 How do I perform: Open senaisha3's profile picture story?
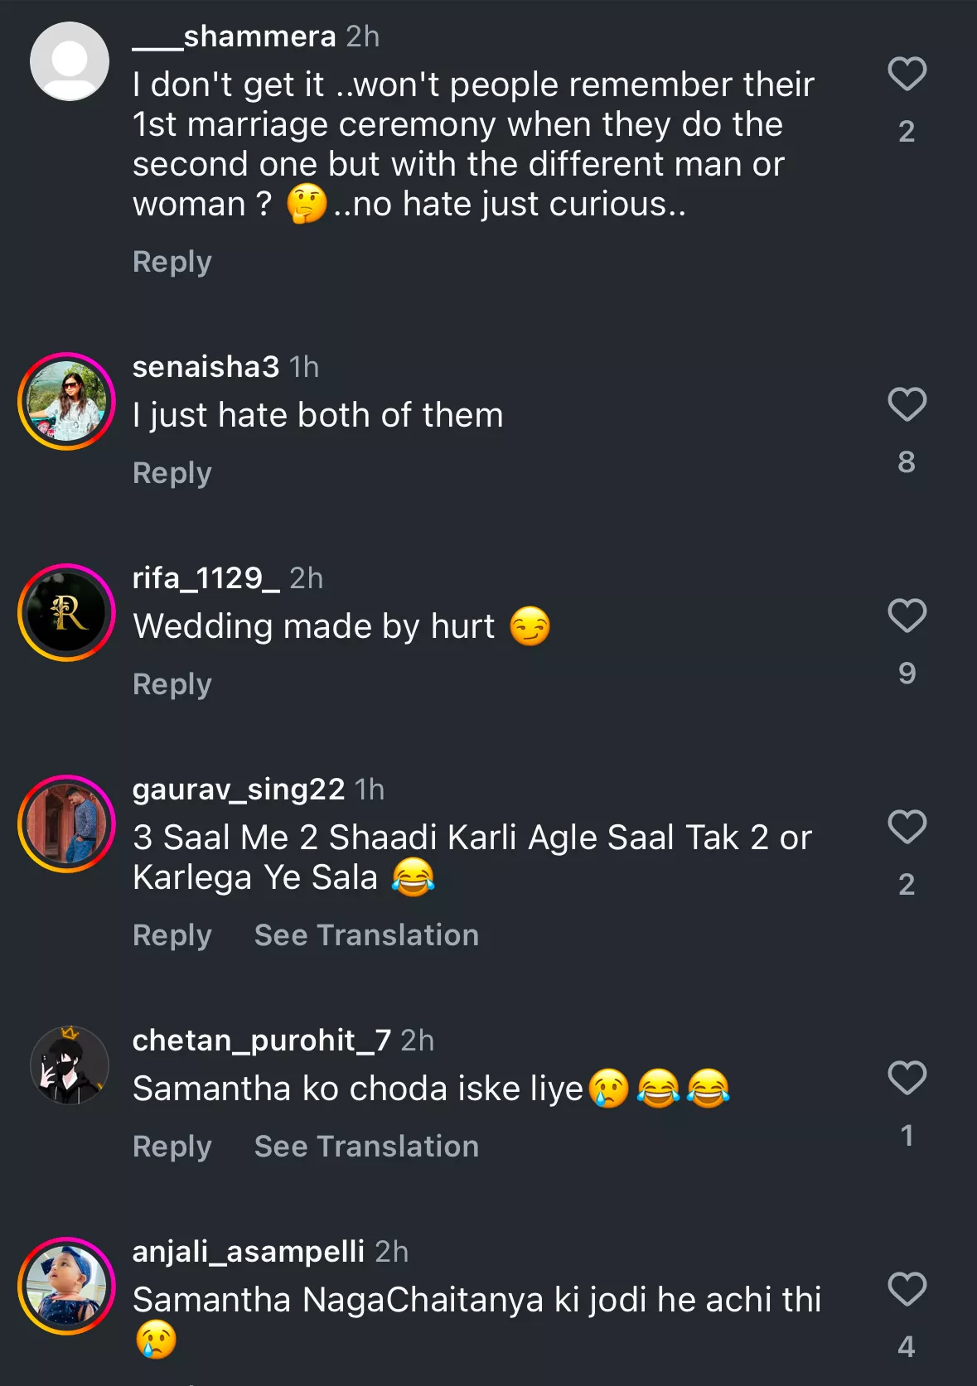66,402
